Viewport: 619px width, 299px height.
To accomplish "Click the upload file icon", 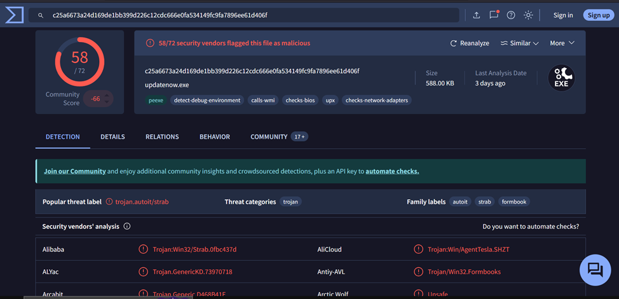I will pos(477,15).
